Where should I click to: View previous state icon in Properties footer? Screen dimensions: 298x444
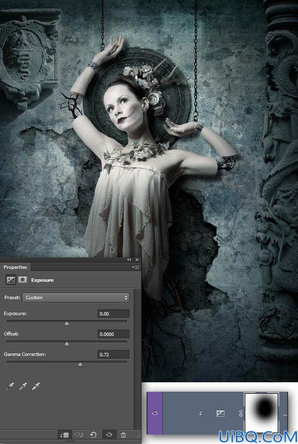(79, 435)
